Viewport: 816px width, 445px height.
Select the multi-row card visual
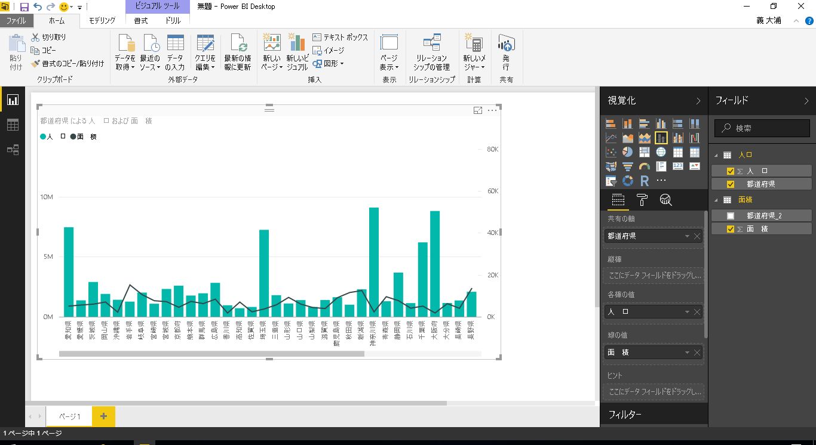(x=661, y=166)
